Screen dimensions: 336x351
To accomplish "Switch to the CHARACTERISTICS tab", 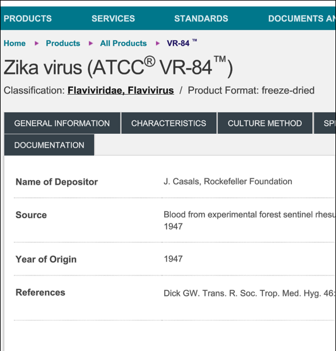I will (169, 123).
